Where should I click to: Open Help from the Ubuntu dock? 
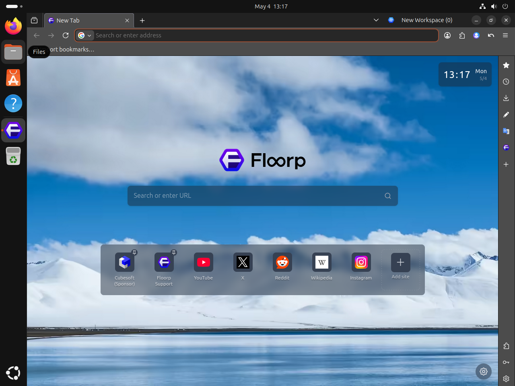13,103
